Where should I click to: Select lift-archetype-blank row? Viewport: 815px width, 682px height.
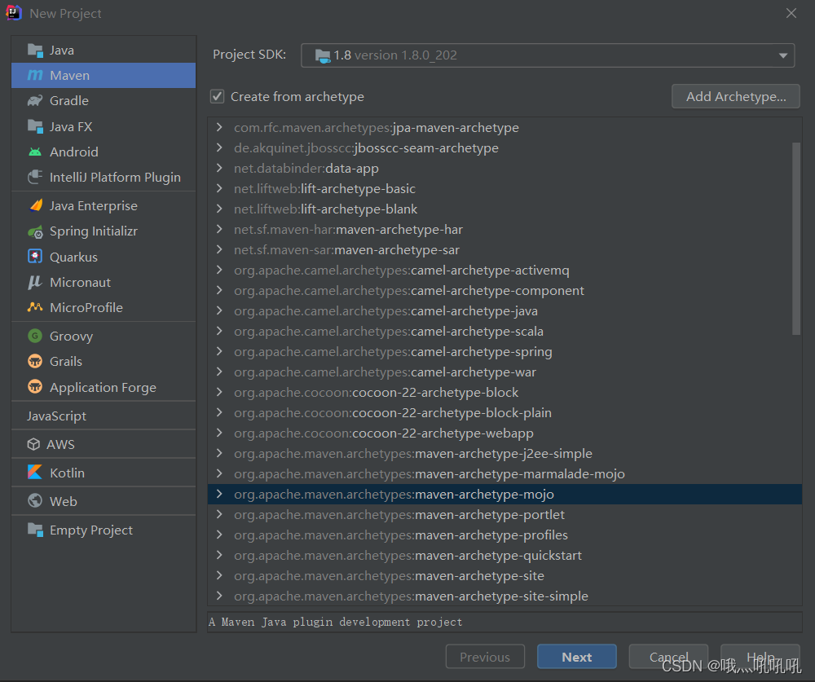pyautogui.click(x=504, y=209)
